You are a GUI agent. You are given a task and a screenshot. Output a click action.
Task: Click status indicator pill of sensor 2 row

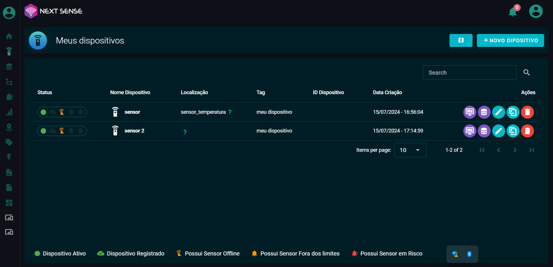(x=62, y=131)
